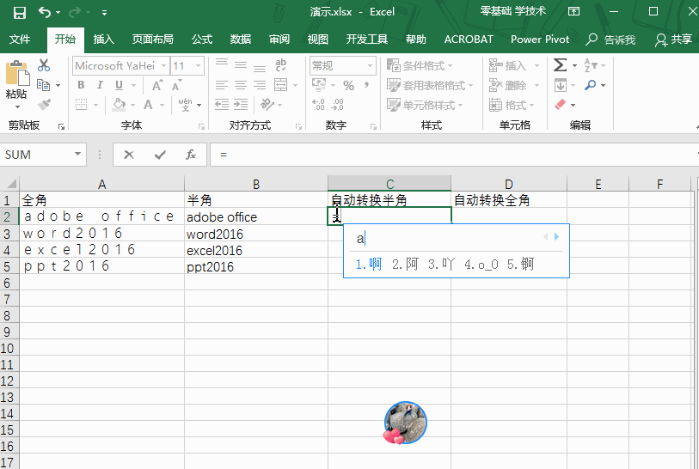Cut selection with the scissors icon

pyautogui.click(x=44, y=65)
